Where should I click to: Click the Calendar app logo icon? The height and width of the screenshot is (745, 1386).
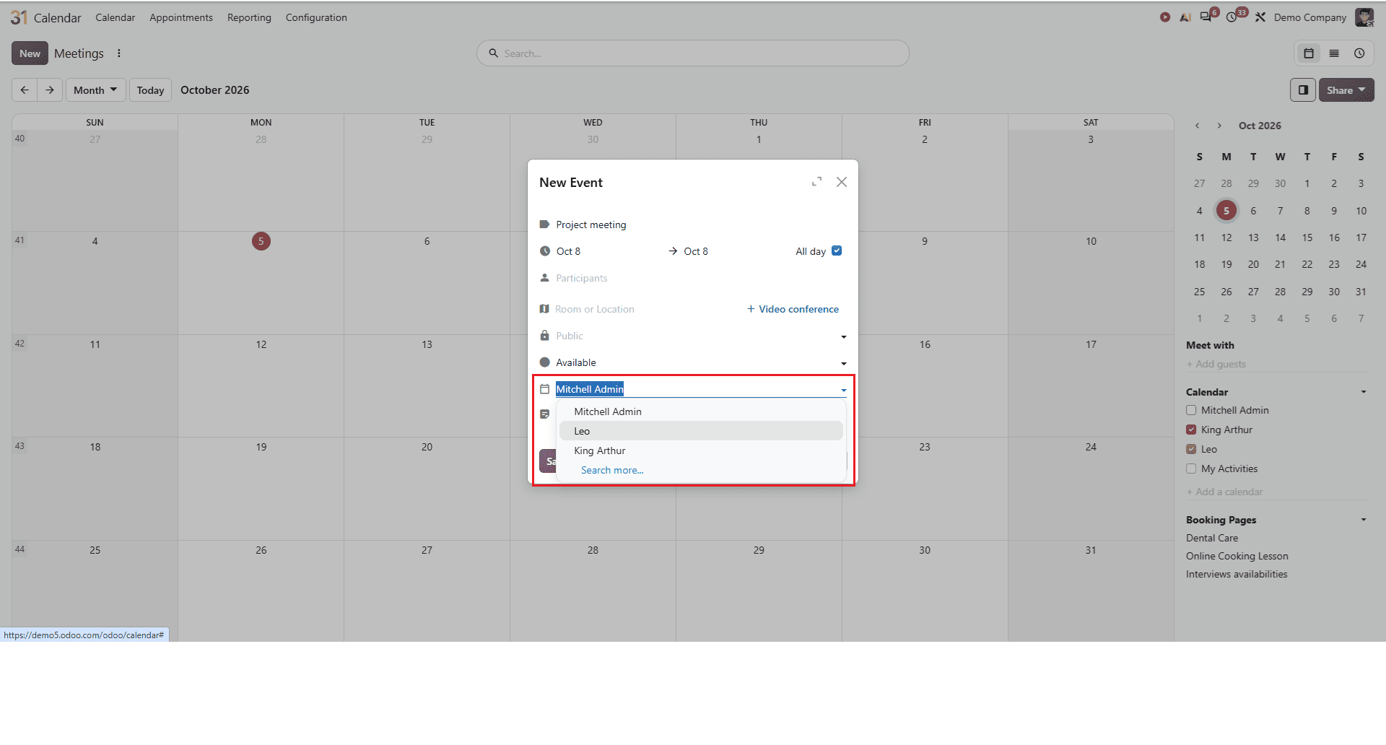(x=19, y=17)
